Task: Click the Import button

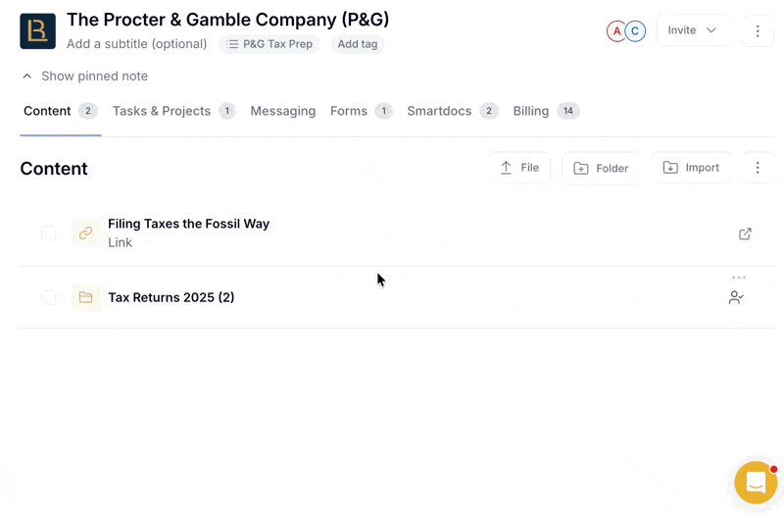Action: [691, 168]
